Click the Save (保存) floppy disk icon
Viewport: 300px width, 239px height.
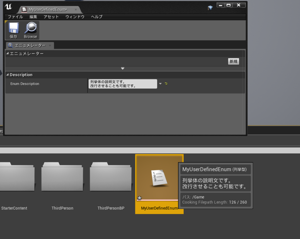(13, 28)
